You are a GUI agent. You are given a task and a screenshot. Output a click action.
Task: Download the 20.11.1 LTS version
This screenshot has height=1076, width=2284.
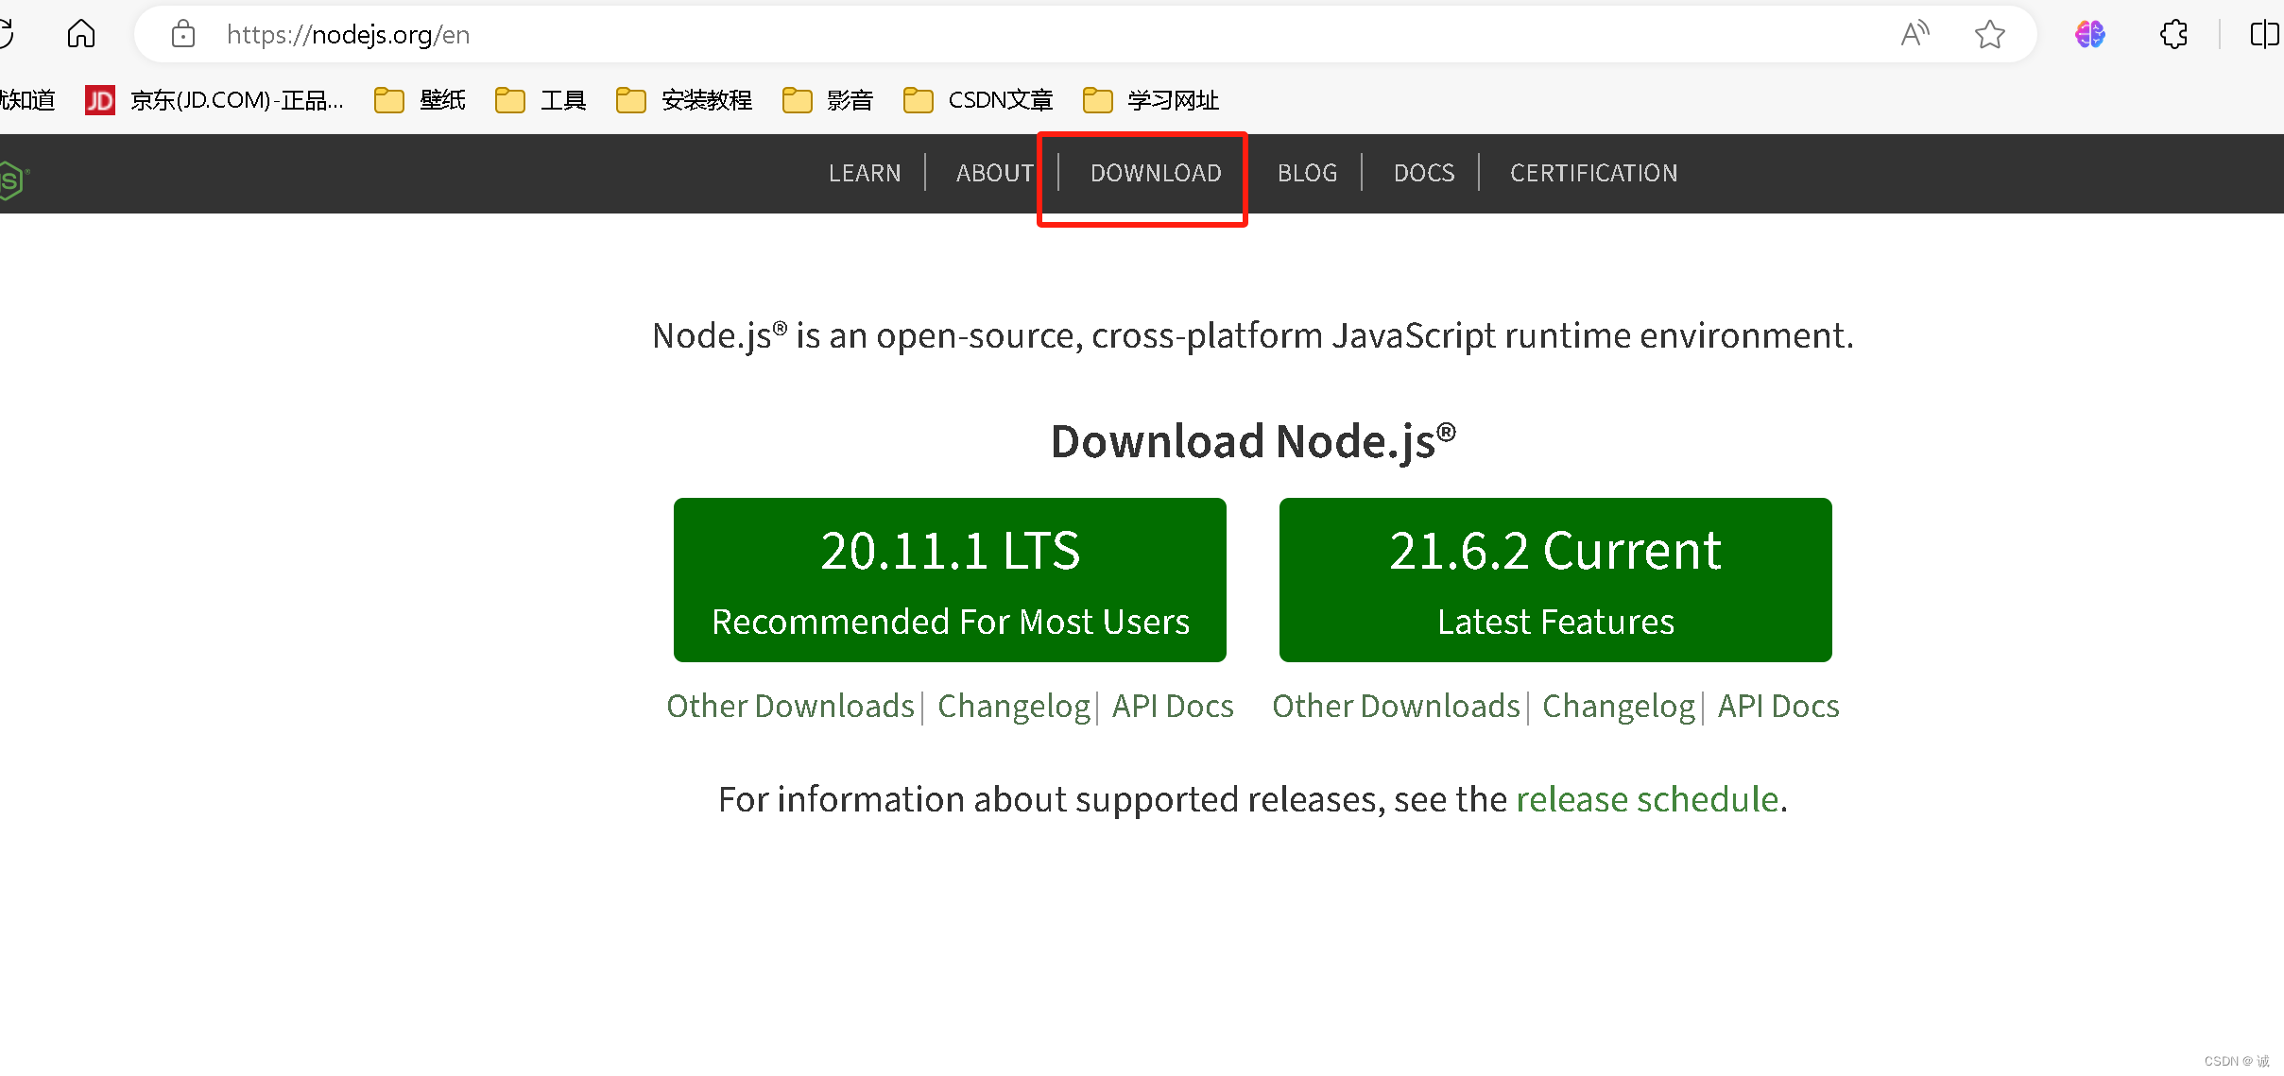950,579
